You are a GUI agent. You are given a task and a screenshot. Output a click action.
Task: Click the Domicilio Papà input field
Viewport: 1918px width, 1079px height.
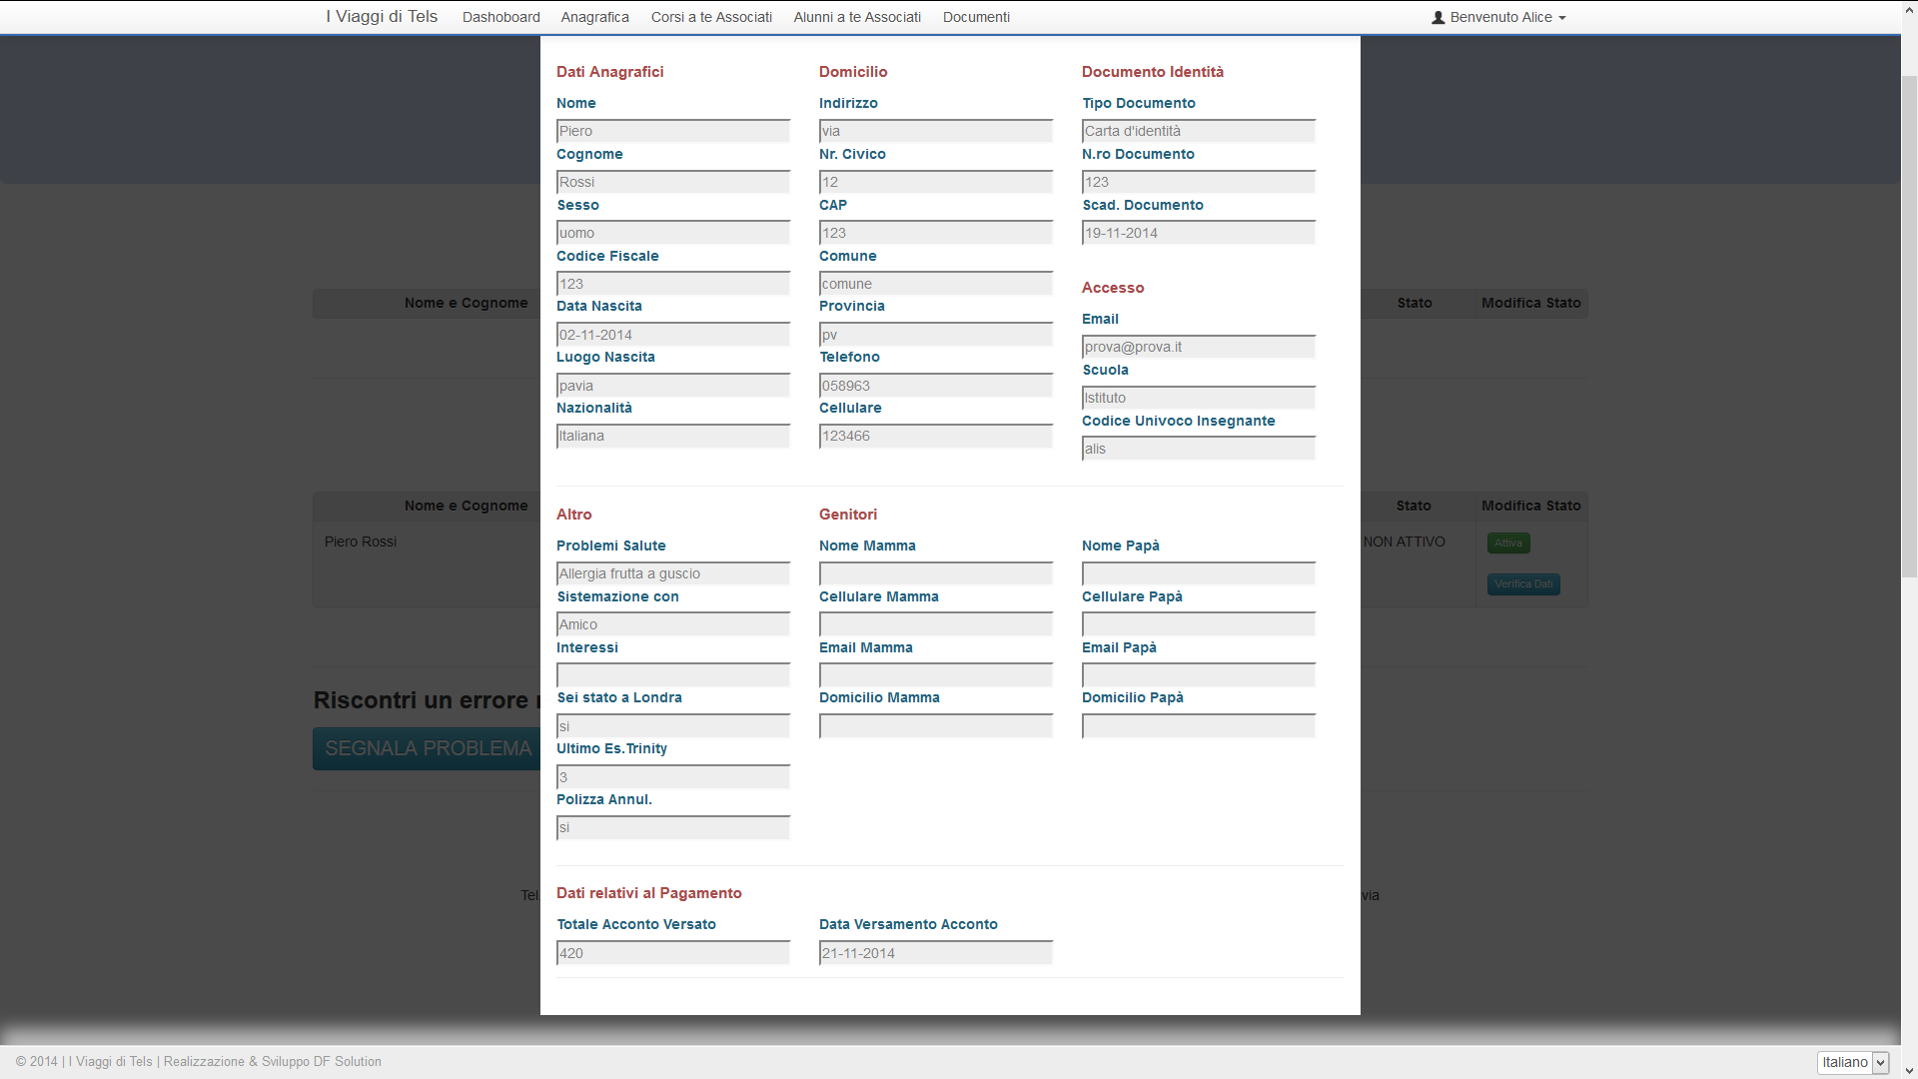[1198, 726]
